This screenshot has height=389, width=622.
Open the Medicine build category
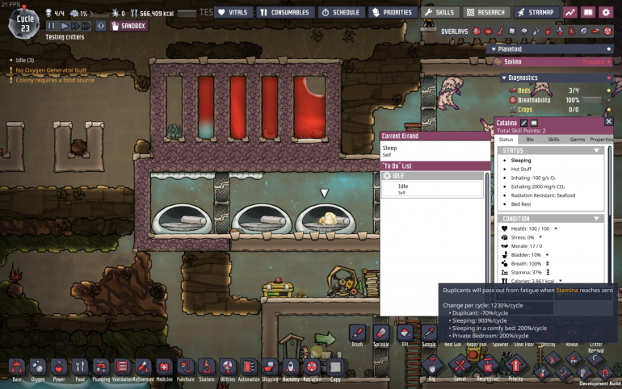(x=164, y=367)
